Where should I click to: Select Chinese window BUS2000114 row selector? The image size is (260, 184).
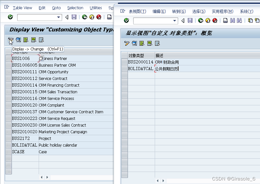(x=125, y=62)
